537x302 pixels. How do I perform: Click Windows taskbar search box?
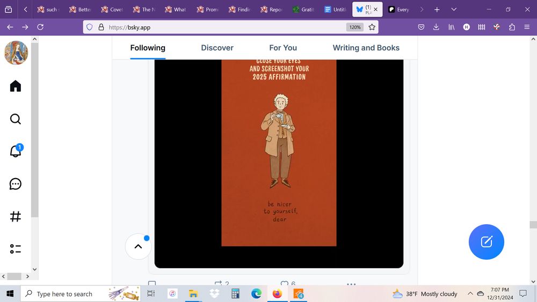(x=81, y=293)
